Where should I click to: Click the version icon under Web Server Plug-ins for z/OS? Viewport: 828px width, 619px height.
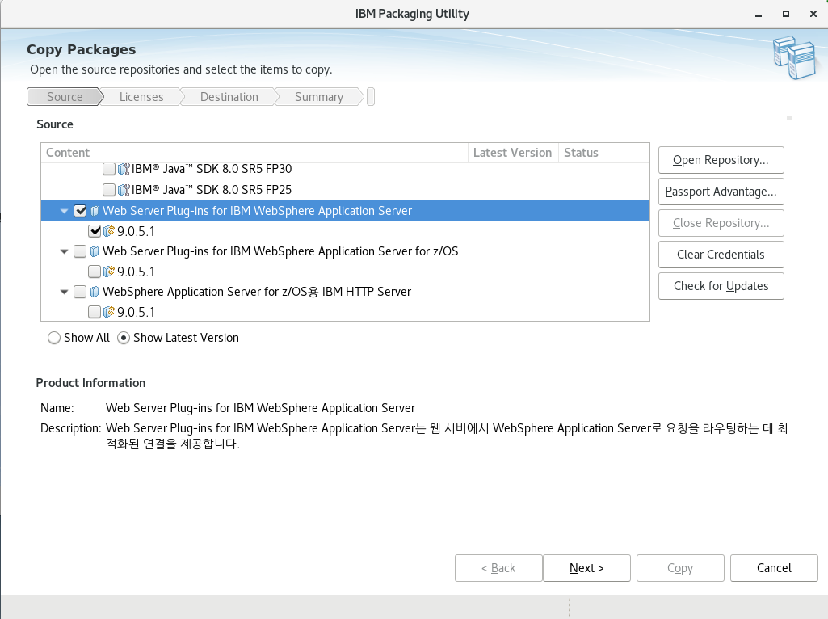click(x=109, y=272)
